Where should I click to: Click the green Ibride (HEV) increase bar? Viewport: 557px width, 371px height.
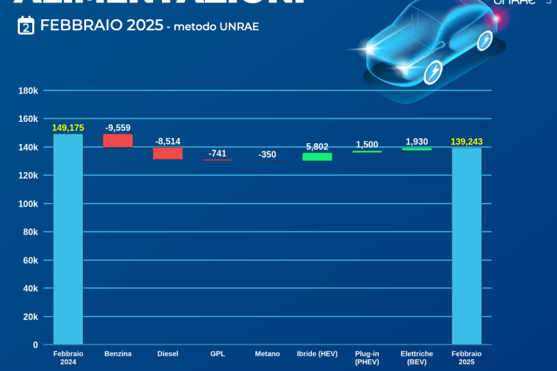(317, 156)
